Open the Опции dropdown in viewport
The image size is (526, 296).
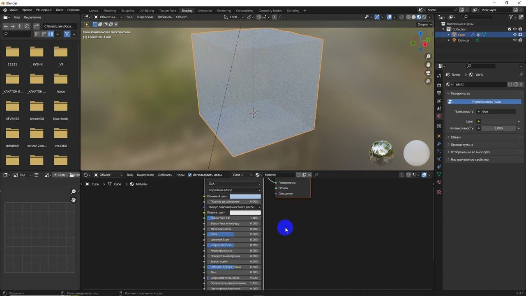point(424,24)
